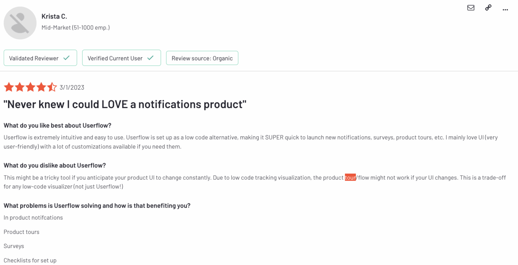The height and width of the screenshot is (265, 518).
Task: Click "What do you dislike about Userflow?" heading
Action: pos(55,165)
